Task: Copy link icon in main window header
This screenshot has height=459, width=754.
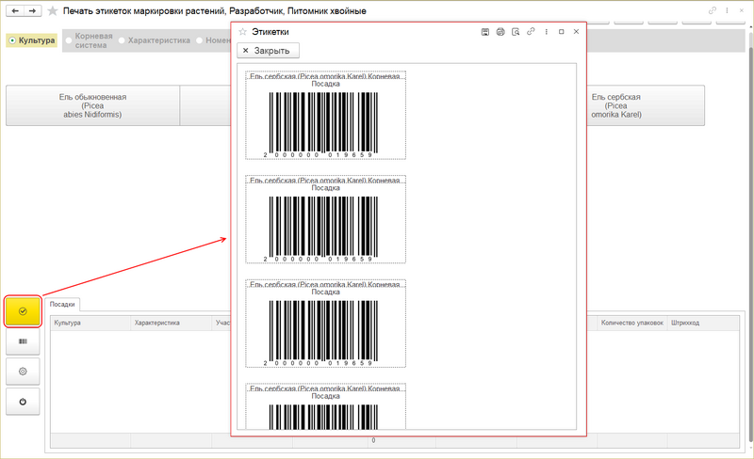Action: pyautogui.click(x=713, y=10)
